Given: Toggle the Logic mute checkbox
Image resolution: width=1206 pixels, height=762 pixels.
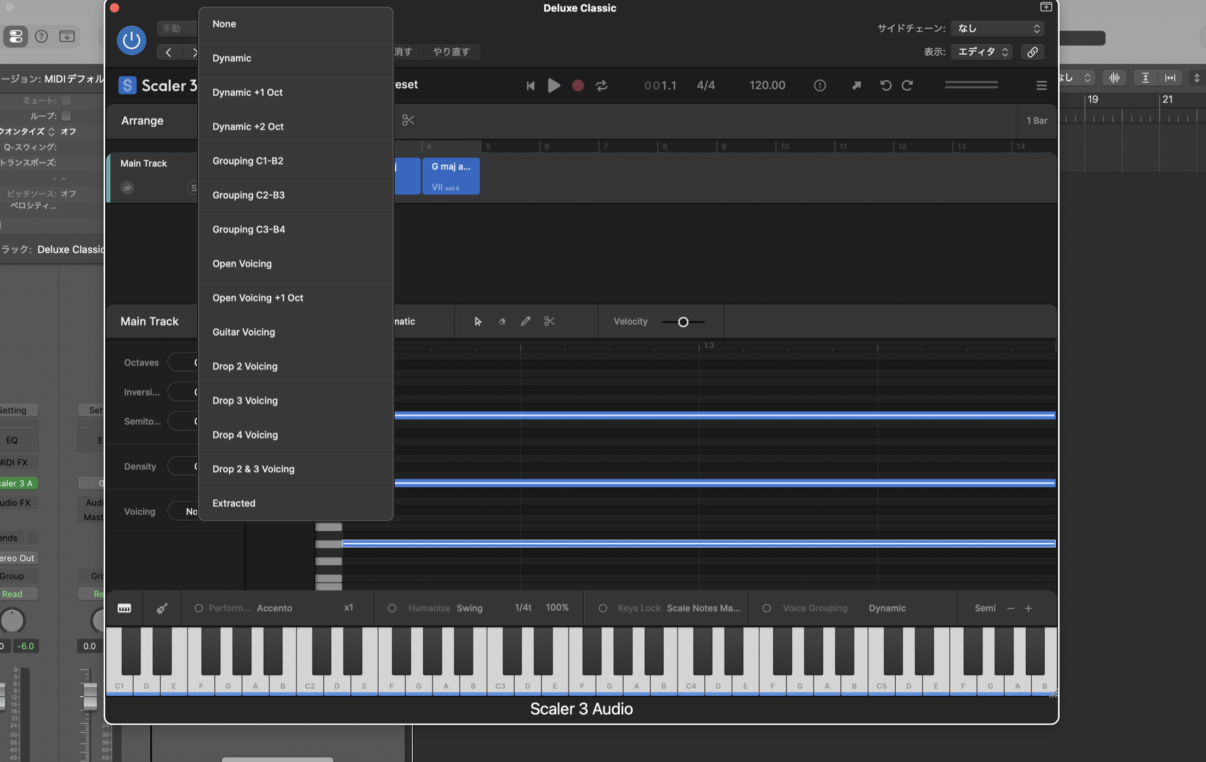Looking at the screenshot, I should (66, 100).
